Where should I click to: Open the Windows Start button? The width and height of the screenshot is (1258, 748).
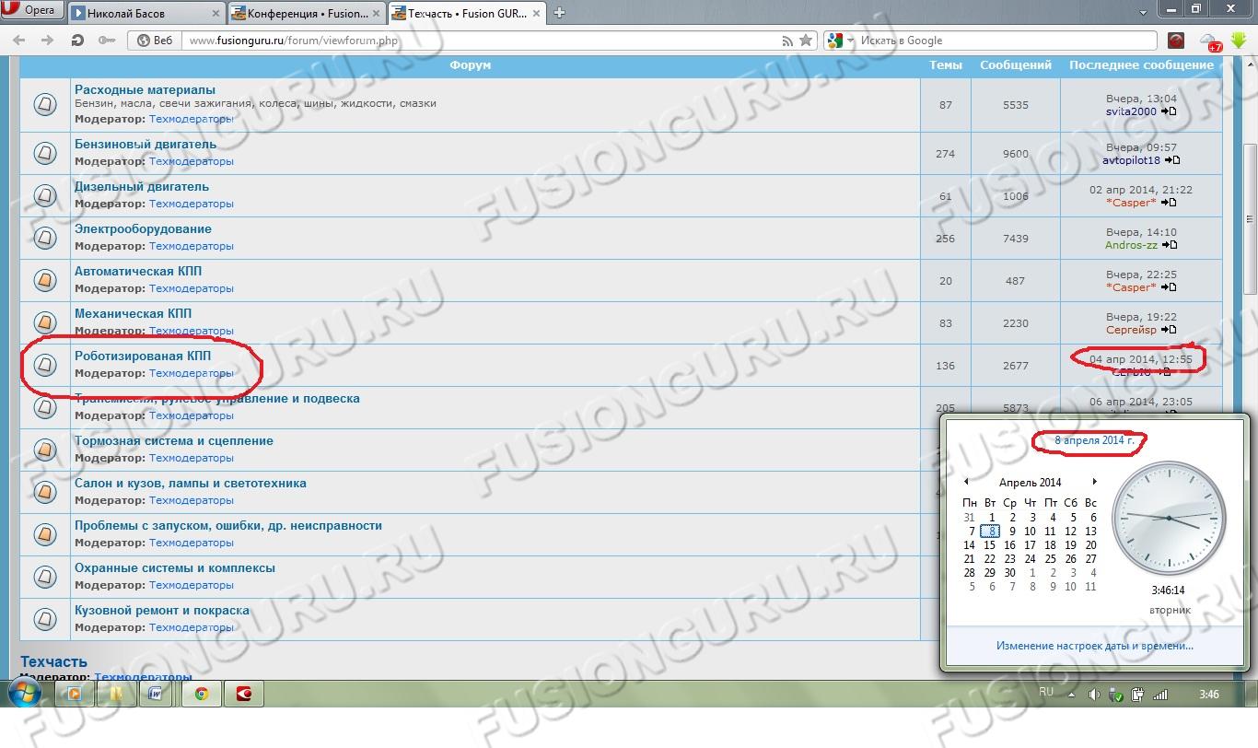25,694
